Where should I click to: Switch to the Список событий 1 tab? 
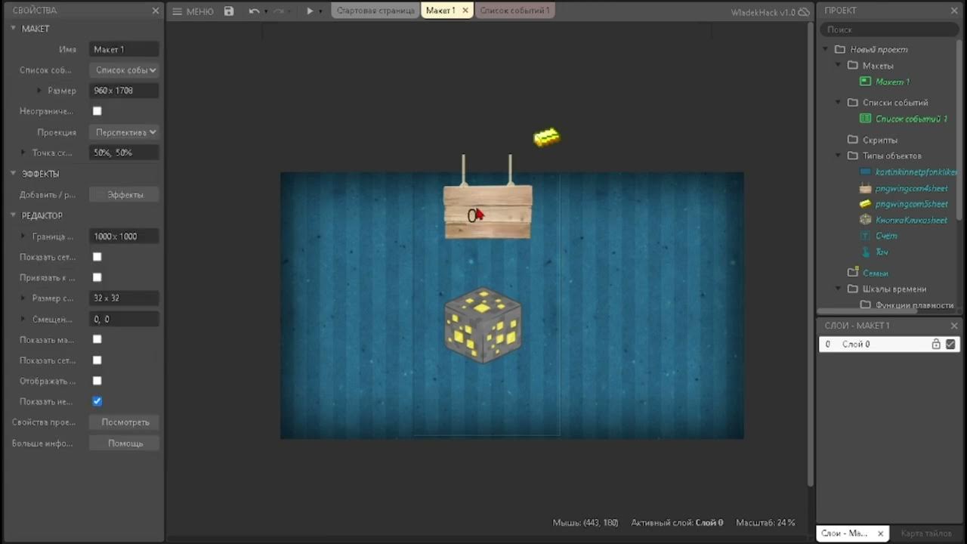pos(514,11)
